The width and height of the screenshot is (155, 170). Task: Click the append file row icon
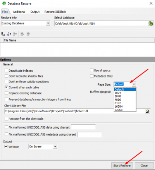3,34
